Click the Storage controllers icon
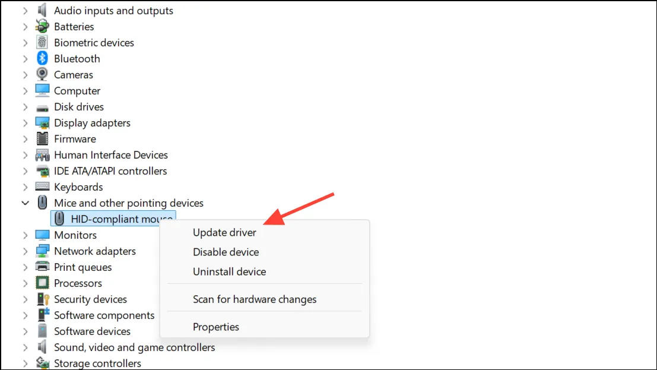Viewport: 657px width, 370px height. 42,363
